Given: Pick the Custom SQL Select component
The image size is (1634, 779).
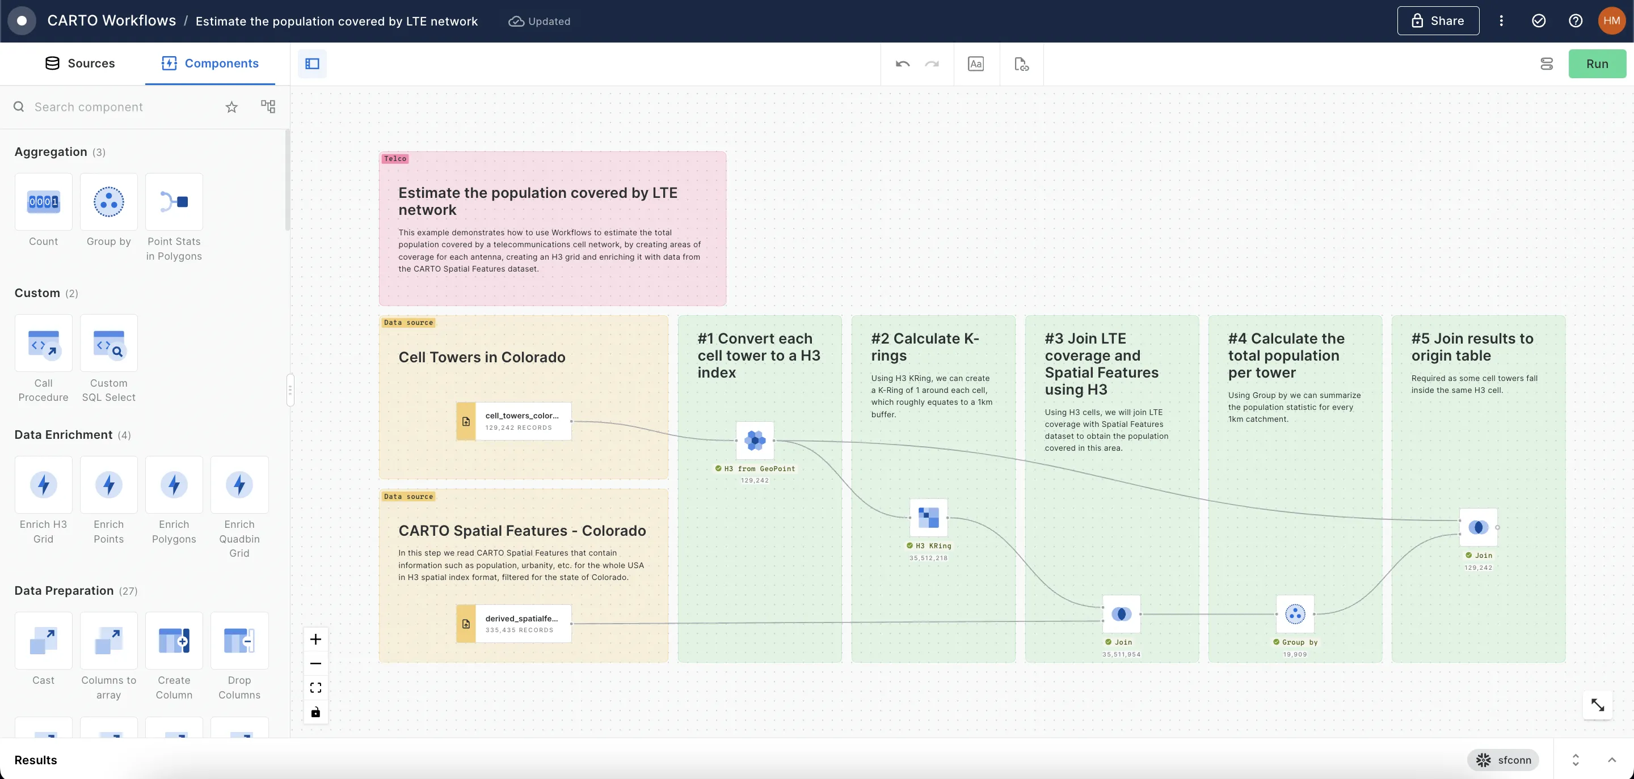Looking at the screenshot, I should tap(108, 344).
